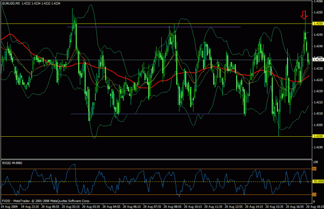
Task: Click the 1.4220 price scale value
Action: pos(318,91)
